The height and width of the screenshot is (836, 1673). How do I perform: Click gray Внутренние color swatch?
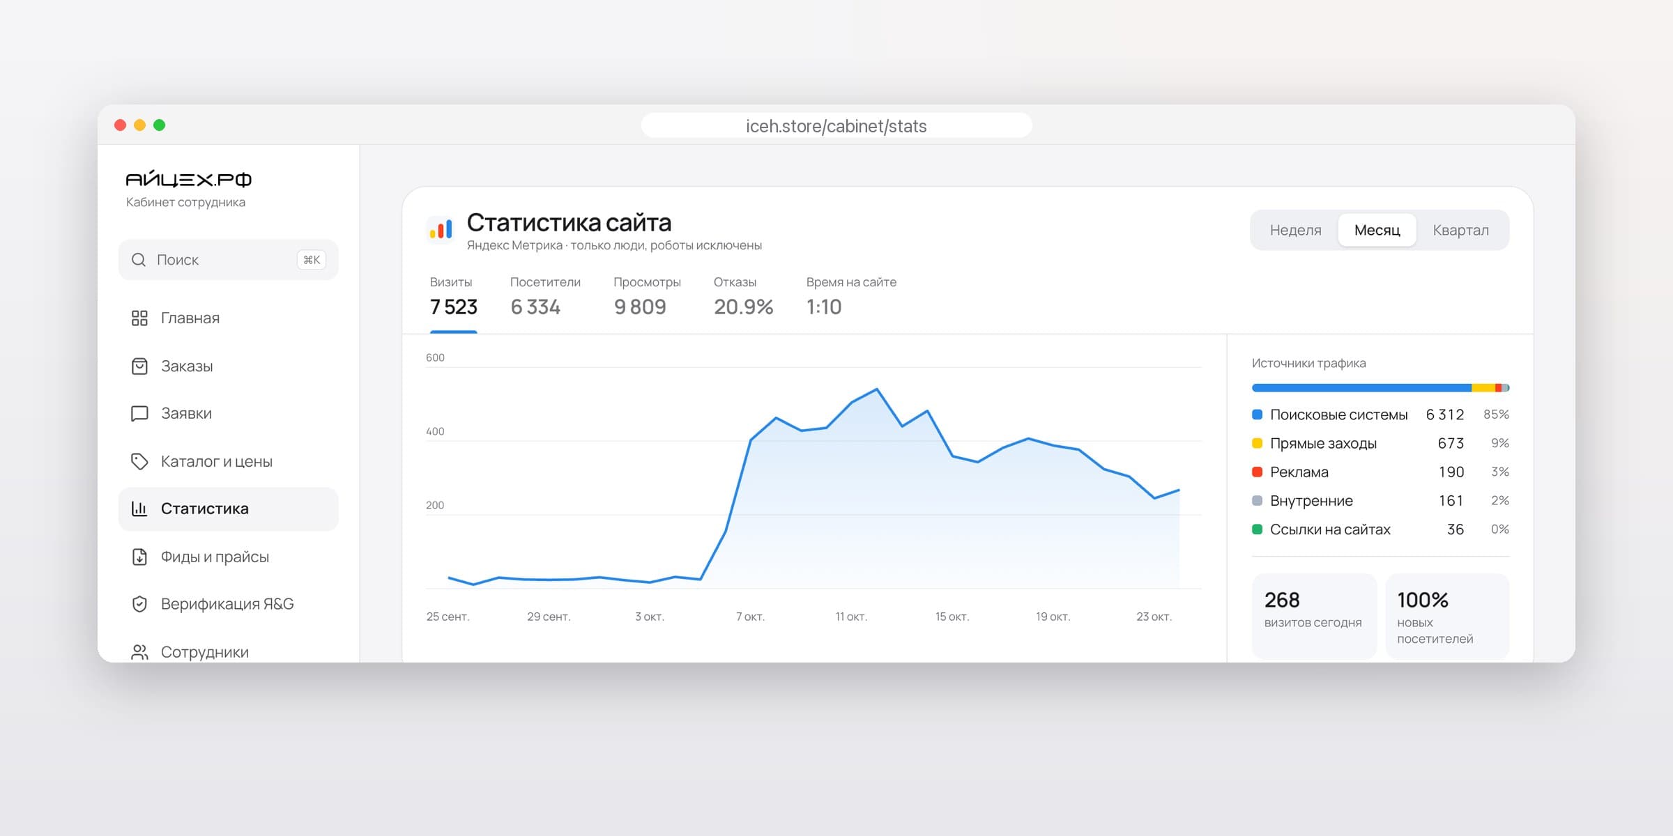[x=1258, y=500]
